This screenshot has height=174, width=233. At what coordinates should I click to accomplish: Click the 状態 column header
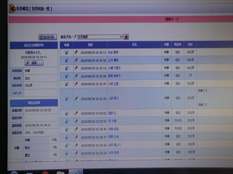tap(166, 45)
